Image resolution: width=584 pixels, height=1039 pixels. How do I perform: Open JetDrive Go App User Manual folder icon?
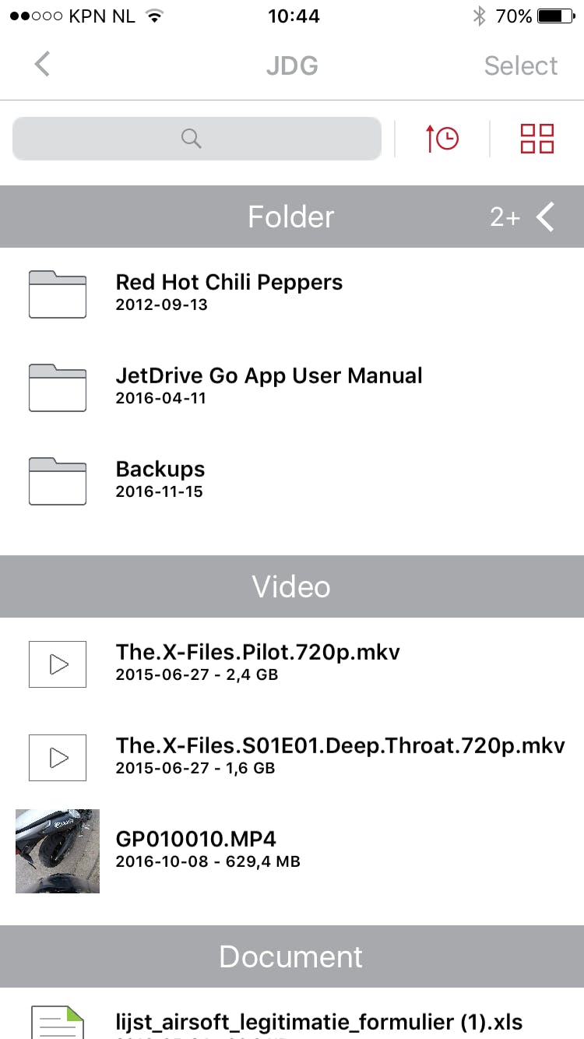click(x=58, y=387)
